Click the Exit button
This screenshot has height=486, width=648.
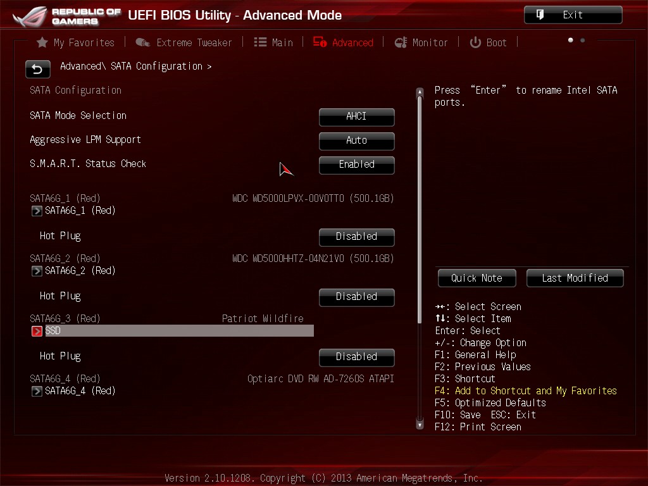[573, 15]
